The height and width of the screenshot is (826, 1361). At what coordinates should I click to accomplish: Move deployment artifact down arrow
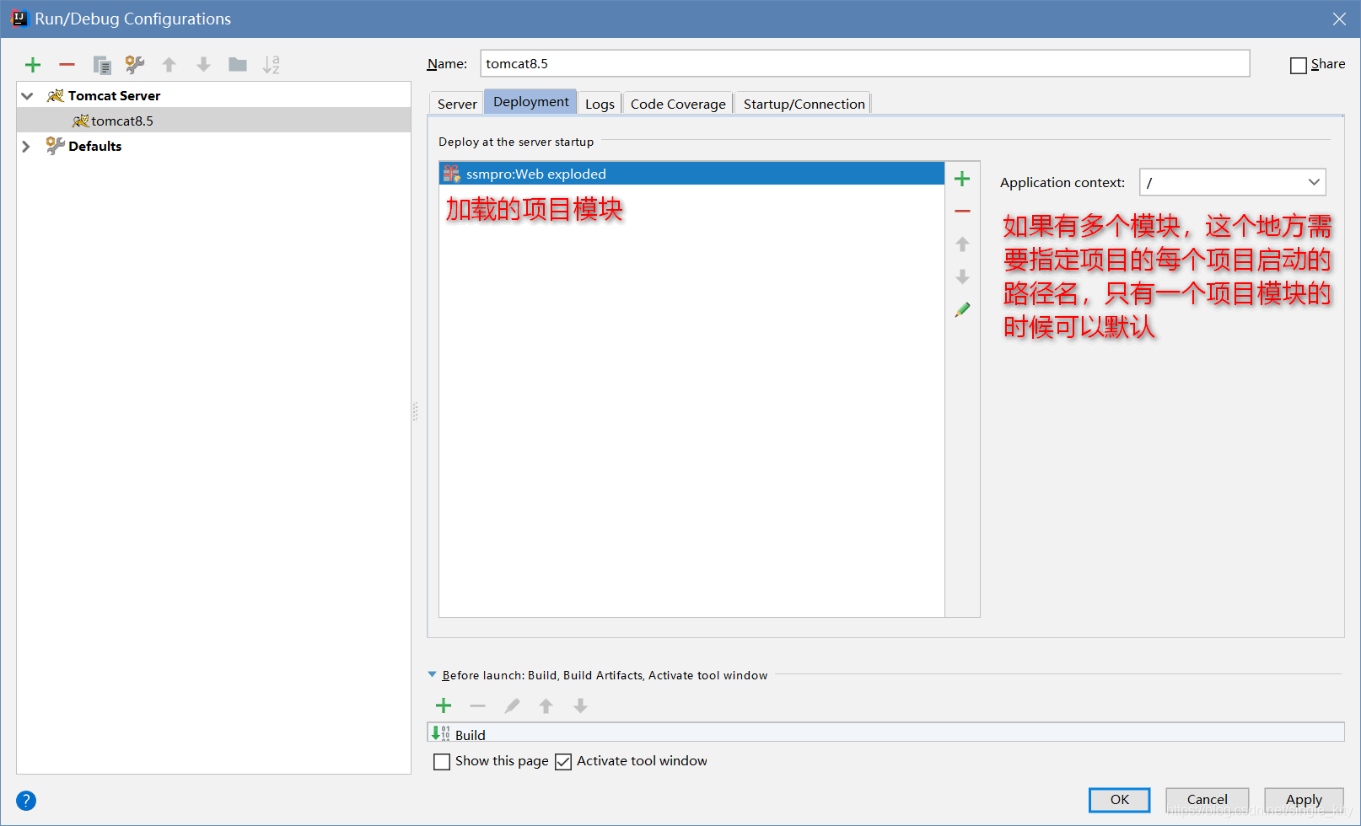pyautogui.click(x=962, y=276)
